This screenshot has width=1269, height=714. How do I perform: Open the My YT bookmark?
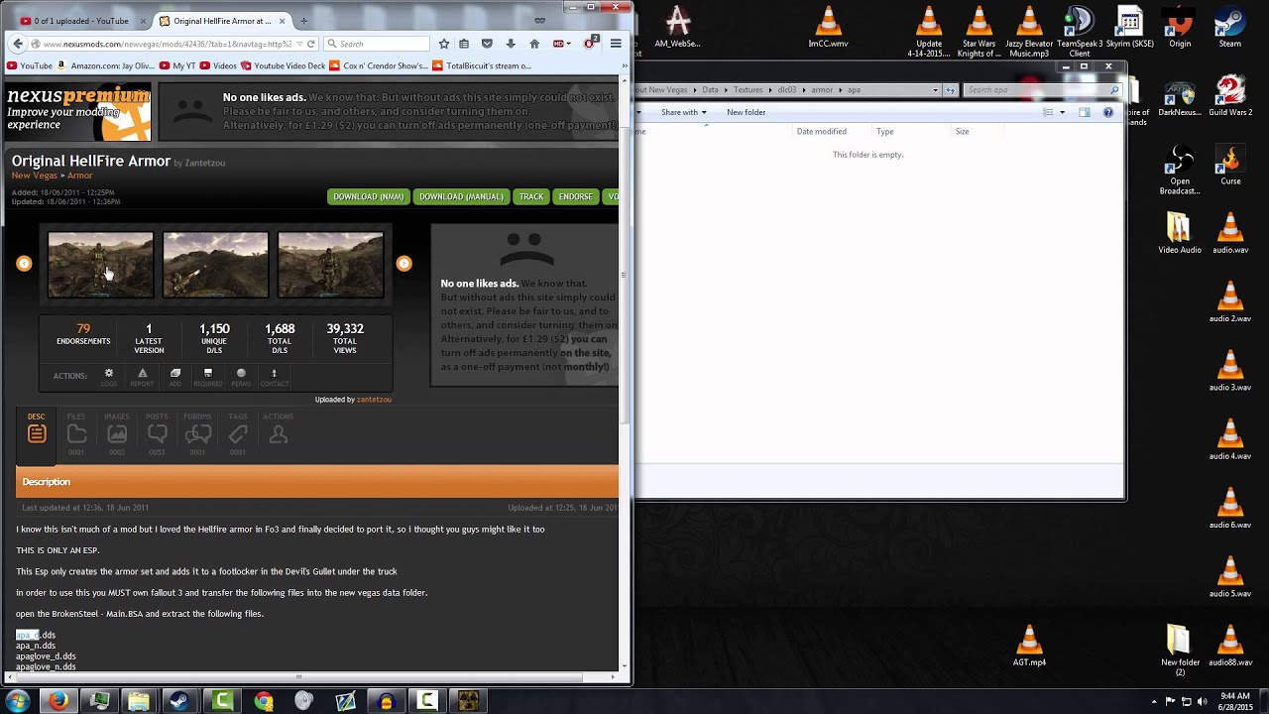click(x=177, y=65)
